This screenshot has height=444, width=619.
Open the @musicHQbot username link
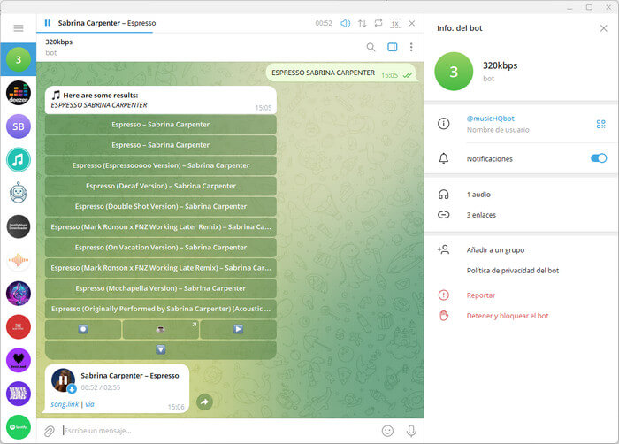click(490, 119)
